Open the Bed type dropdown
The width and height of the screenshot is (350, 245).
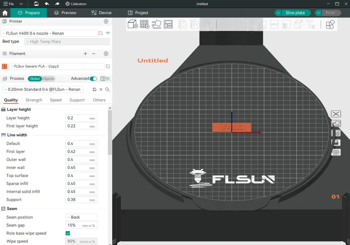[67, 42]
